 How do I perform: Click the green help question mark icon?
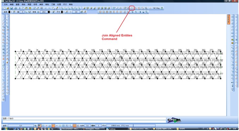click(x=162, y=8)
